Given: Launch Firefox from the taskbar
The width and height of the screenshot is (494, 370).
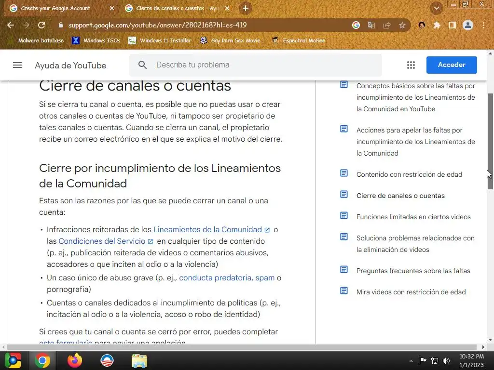Looking at the screenshot, I should (75, 360).
